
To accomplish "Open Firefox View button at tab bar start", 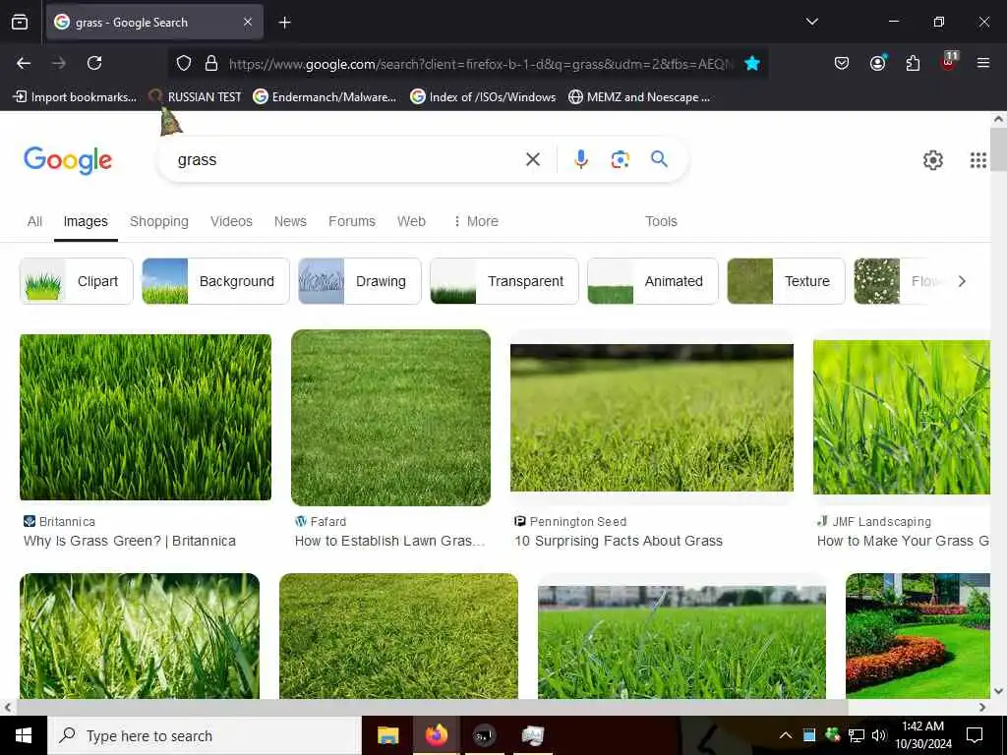I will pos(20,23).
